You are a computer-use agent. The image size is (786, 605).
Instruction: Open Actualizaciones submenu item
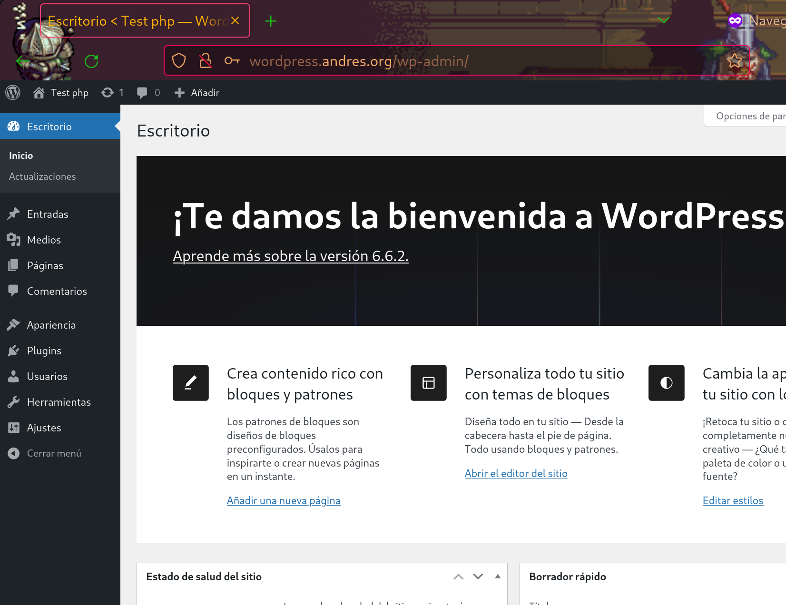point(42,176)
